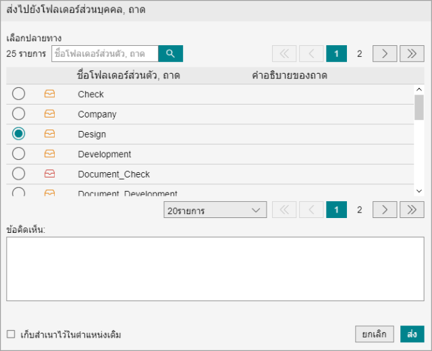The image size is (432, 351).
Task: Click the ยกเลิก cancel button
Action: point(374,334)
